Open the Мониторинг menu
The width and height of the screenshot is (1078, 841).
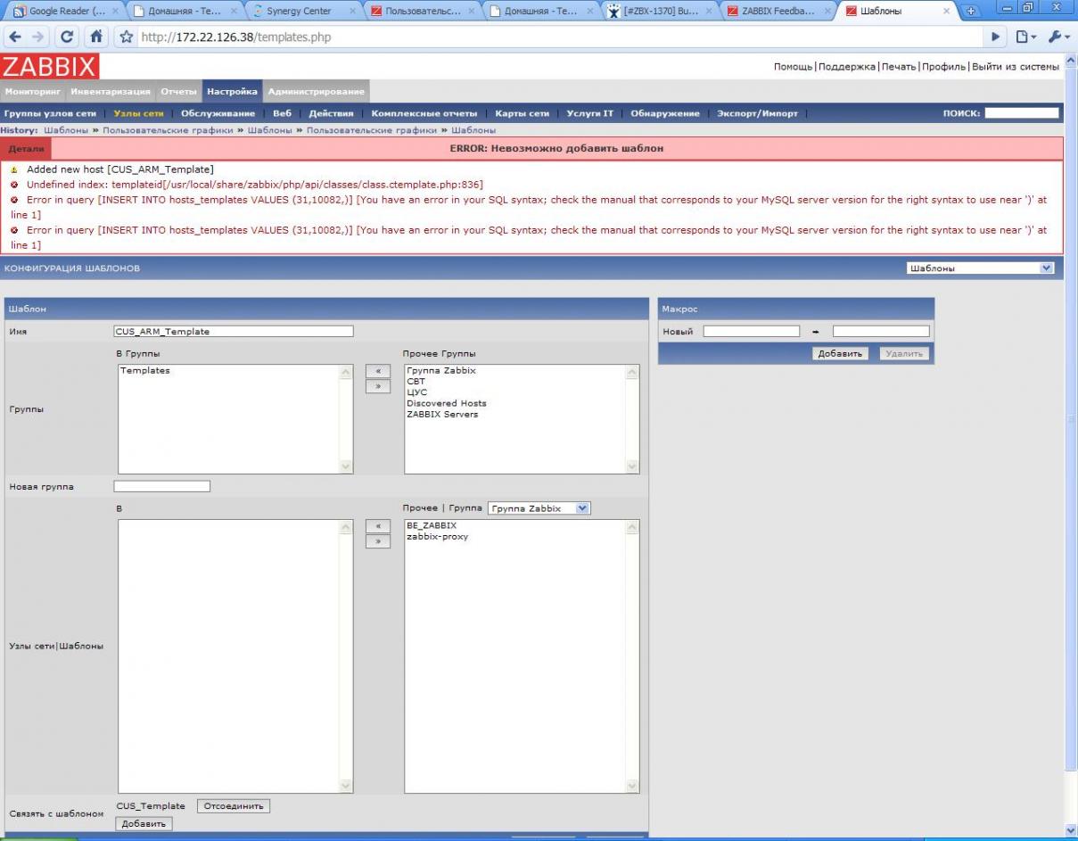point(32,91)
